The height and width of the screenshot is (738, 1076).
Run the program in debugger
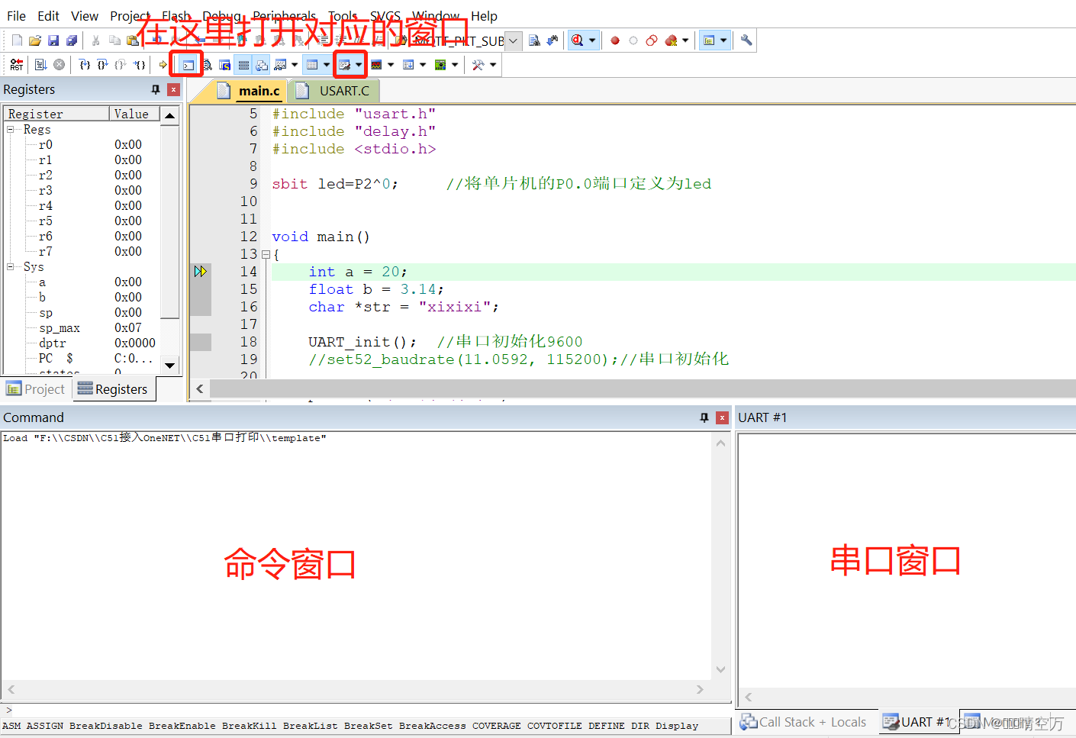click(41, 65)
